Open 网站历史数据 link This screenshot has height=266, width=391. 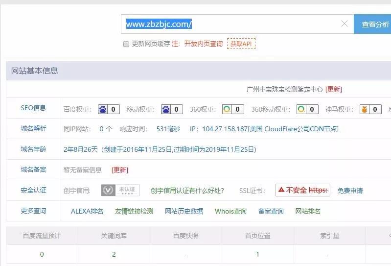184,211
